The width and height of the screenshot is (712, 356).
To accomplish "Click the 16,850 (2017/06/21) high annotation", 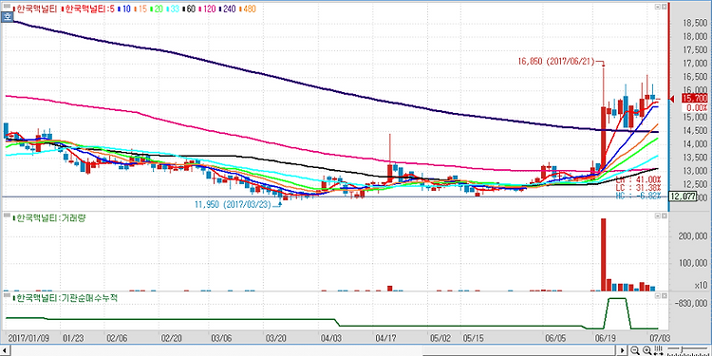I will pyautogui.click(x=556, y=62).
